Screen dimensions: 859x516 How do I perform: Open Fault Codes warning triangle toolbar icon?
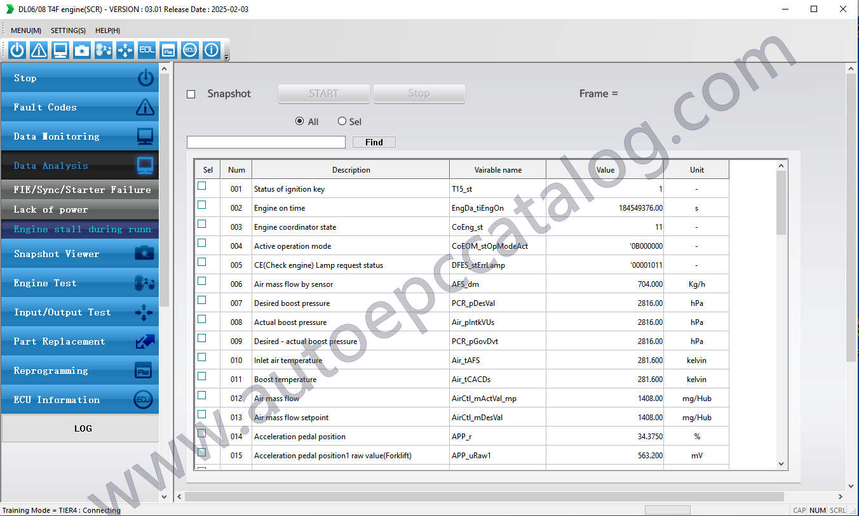coord(39,50)
